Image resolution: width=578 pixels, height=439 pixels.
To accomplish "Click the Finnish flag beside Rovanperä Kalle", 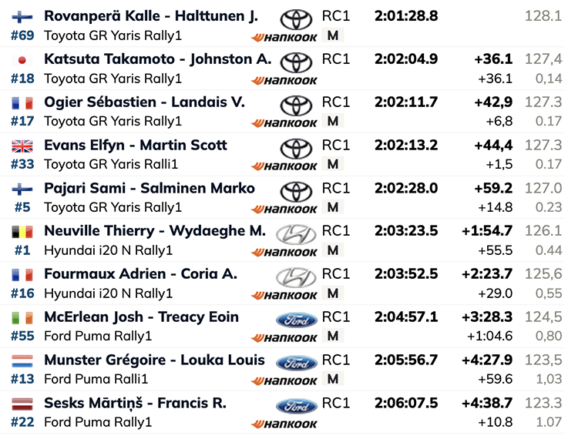I will [x=22, y=17].
